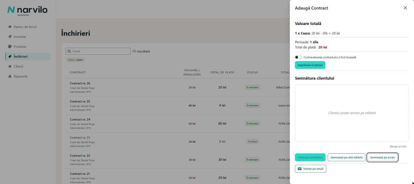414x184 pixels.
Task: Click În derulare badge for Contract nr. 26
Action: pyautogui.click(x=252, y=87)
